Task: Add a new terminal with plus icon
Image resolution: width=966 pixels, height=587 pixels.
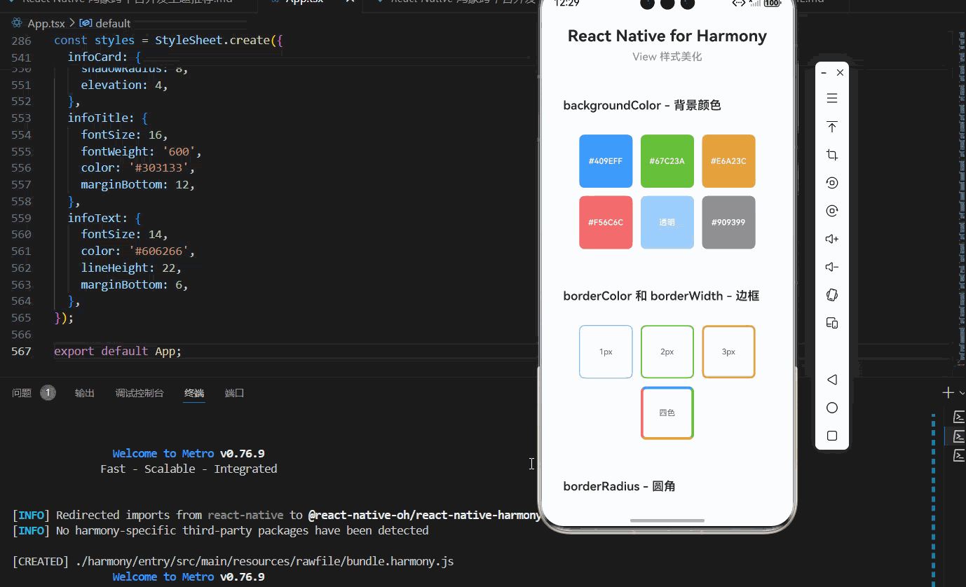Action: pyautogui.click(x=948, y=393)
